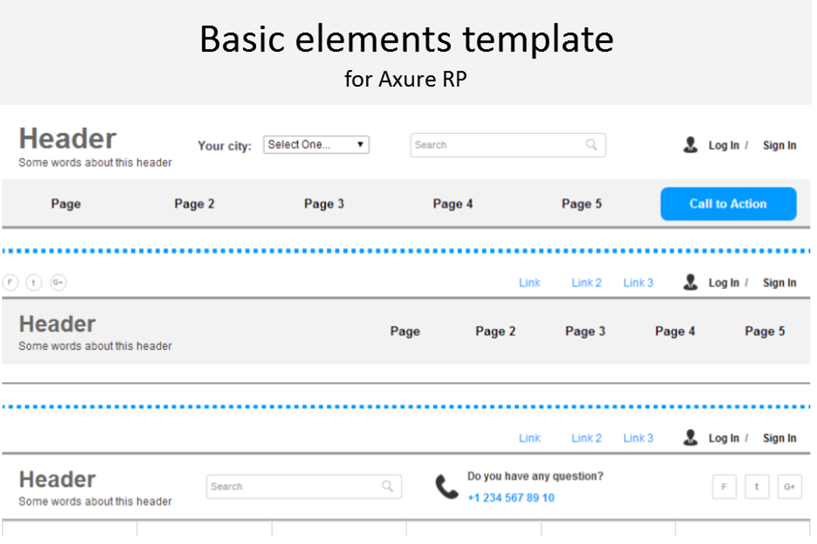Click the square G+ social button bottom right
817x544 pixels.
click(789, 486)
